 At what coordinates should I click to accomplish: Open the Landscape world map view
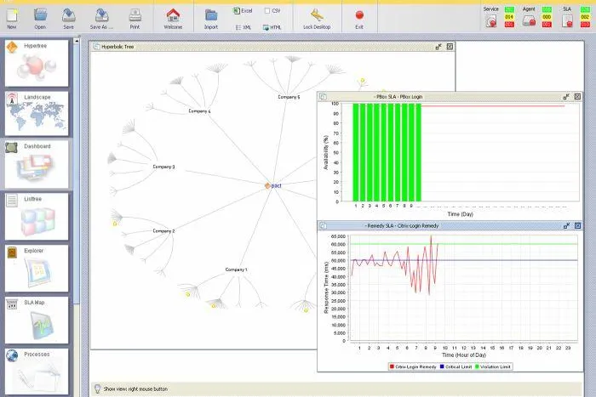pos(37,113)
